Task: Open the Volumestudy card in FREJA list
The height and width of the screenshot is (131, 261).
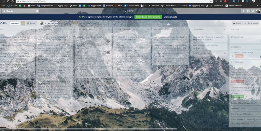Action: (209, 38)
